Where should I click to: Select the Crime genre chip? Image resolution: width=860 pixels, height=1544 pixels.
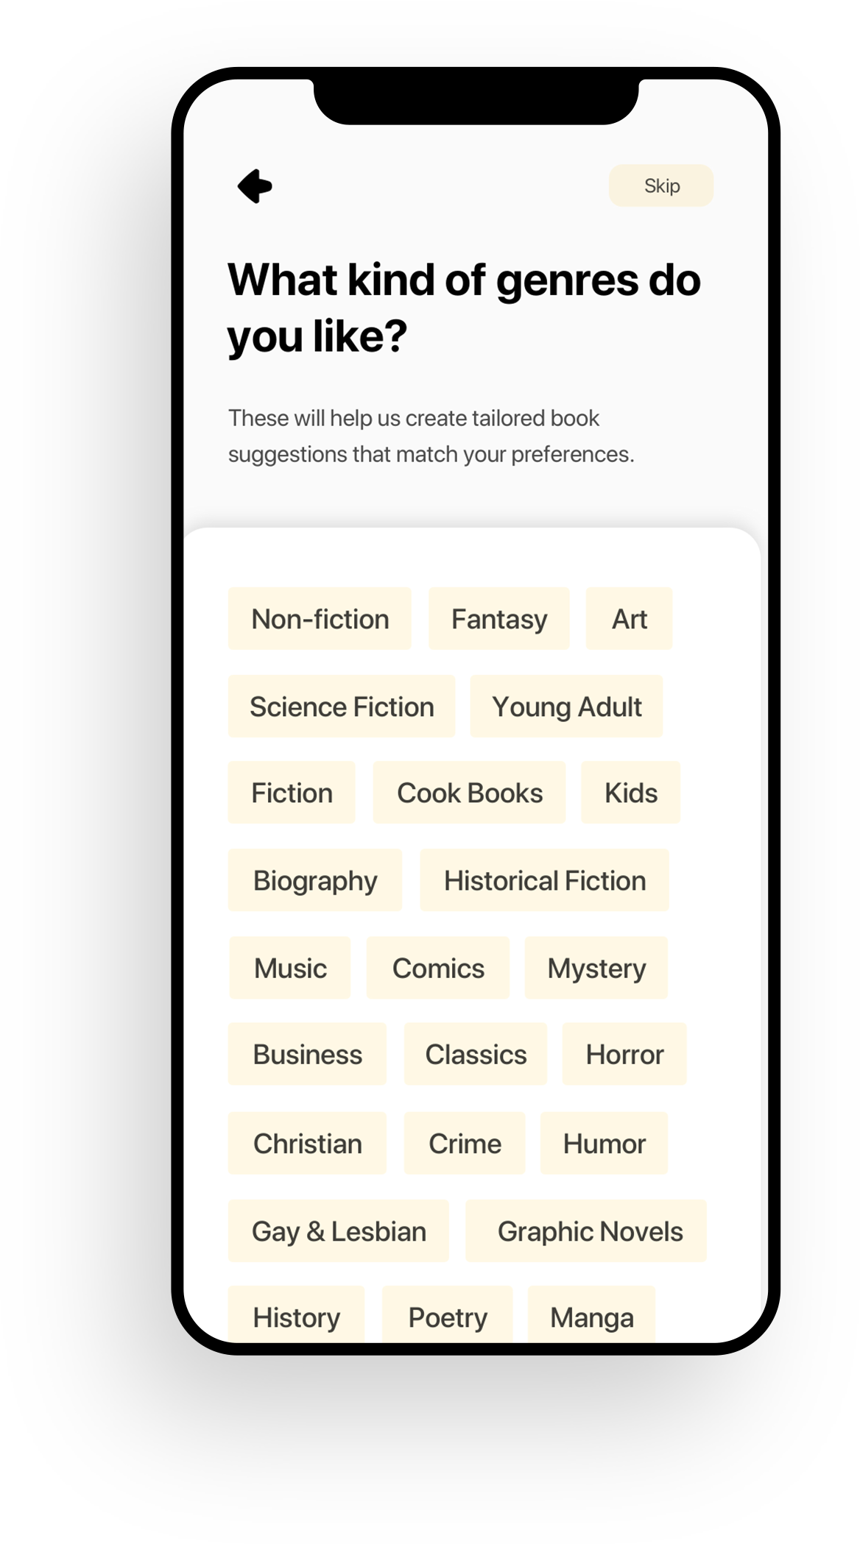(x=465, y=1143)
